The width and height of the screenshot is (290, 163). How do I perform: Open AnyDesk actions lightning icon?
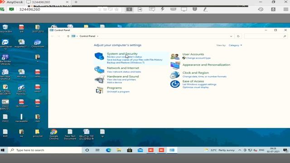pyautogui.click(x=162, y=9)
